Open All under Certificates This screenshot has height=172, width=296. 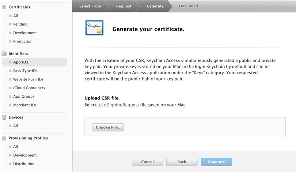pos(16,16)
